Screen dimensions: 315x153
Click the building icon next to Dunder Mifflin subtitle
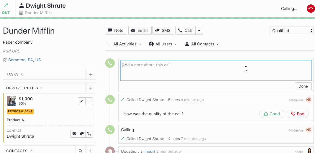21,13
